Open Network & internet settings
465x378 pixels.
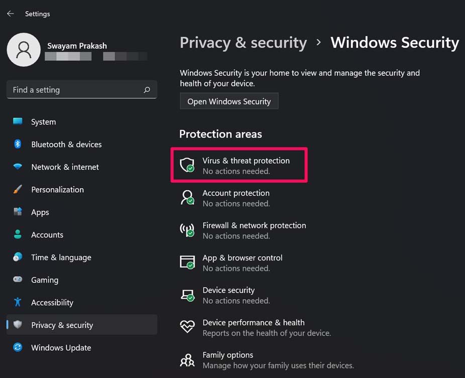pyautogui.click(x=65, y=167)
